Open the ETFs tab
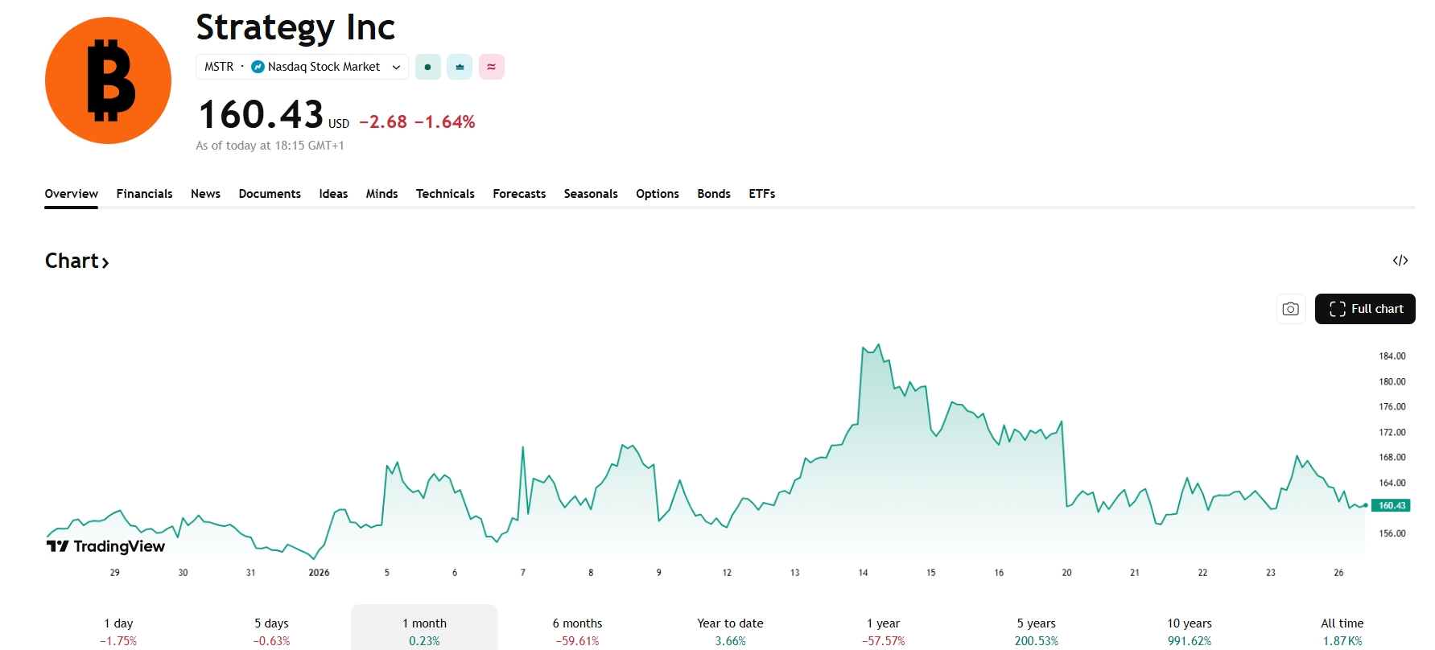1435x650 pixels. coord(762,194)
